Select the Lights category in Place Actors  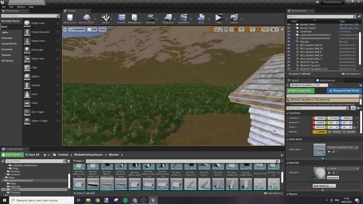coord(5,32)
